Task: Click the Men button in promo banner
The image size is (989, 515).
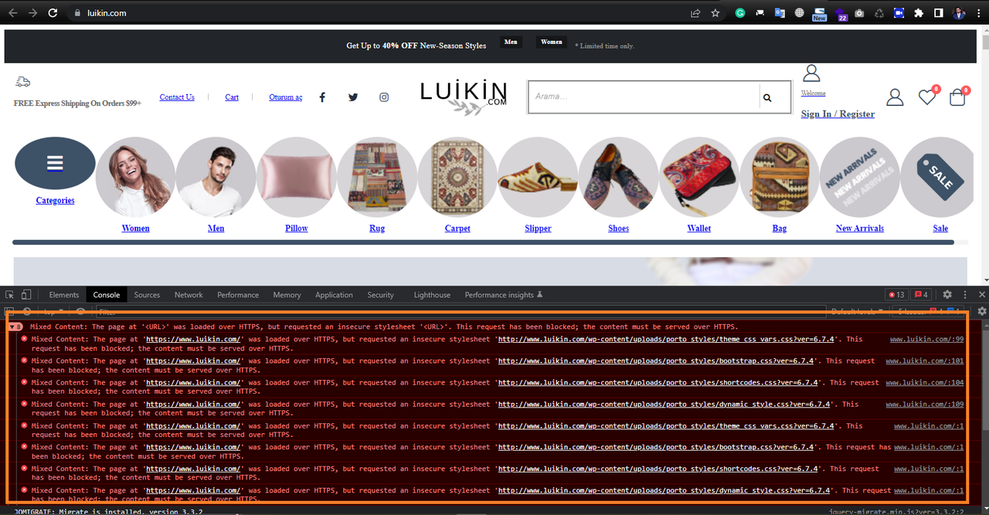Action: [510, 42]
